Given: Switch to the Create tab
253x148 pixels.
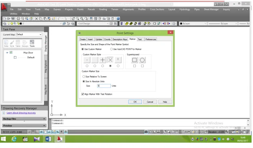Looking at the screenshot, I should pyautogui.click(x=83, y=39).
